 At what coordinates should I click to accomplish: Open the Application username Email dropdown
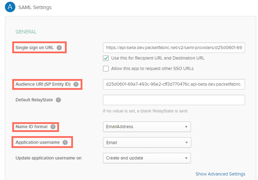[x=147, y=142]
